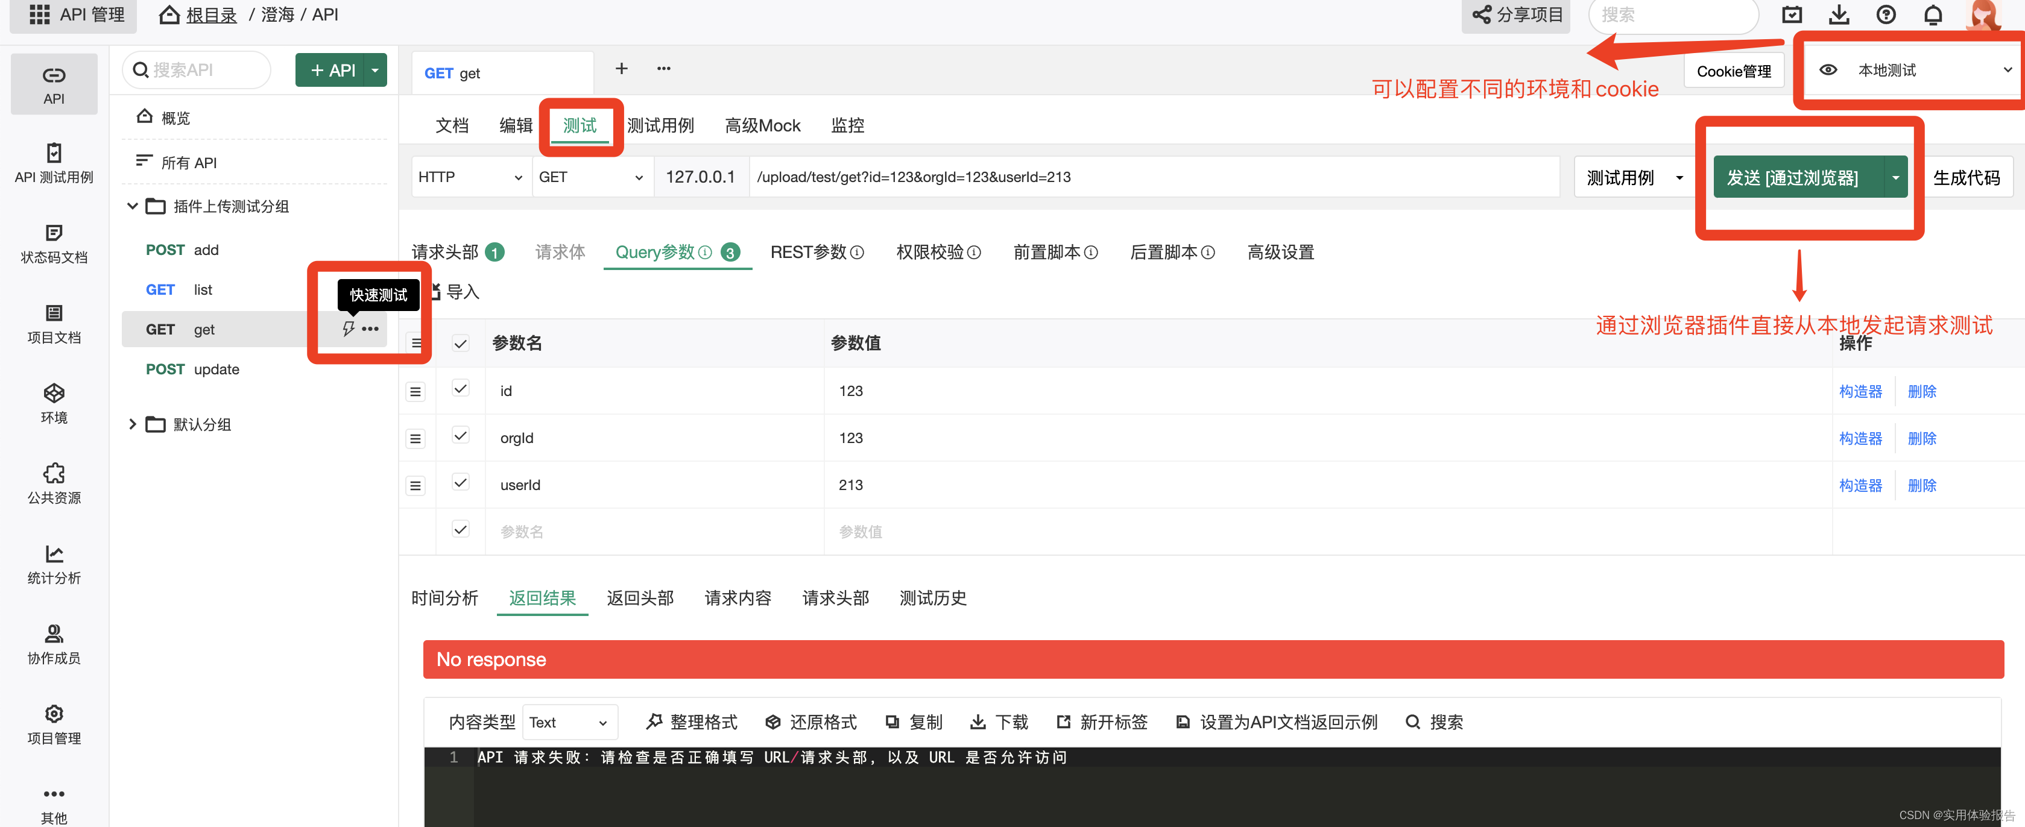
Task: Uncheck the orgId parameter checkbox
Action: pos(461,436)
